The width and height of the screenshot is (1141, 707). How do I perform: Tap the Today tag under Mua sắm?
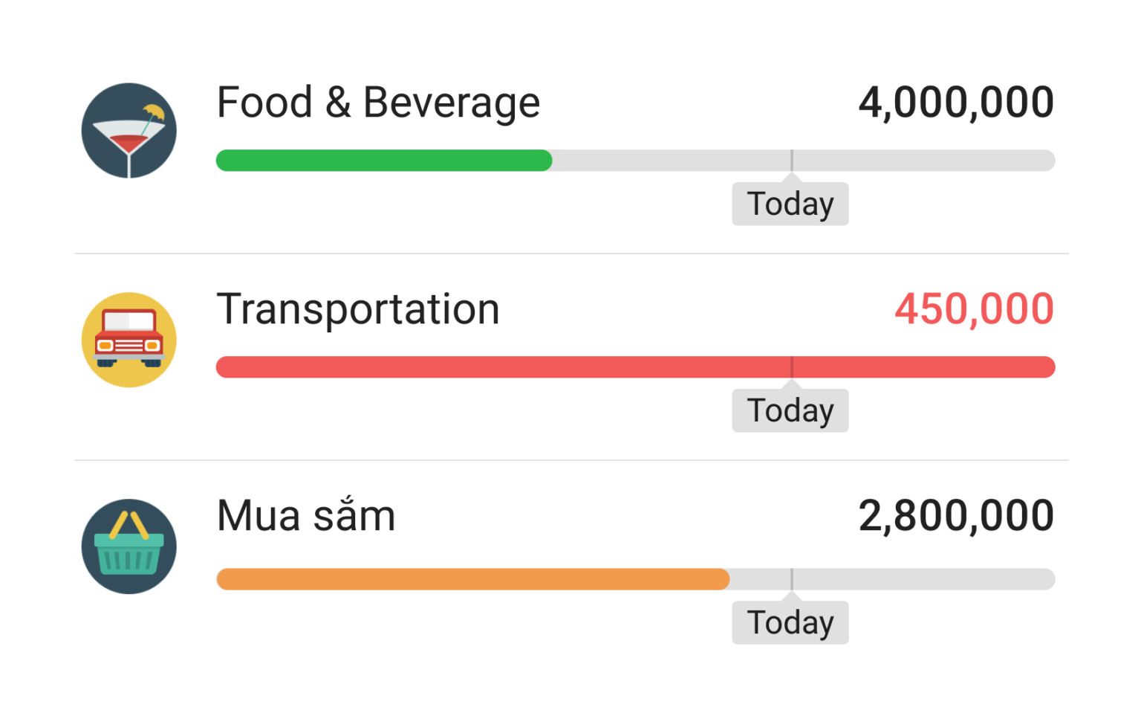[x=790, y=623]
